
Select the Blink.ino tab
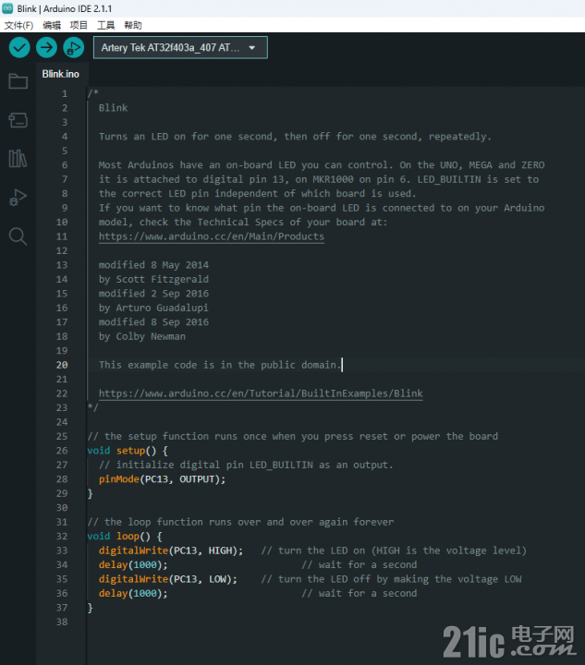click(61, 74)
